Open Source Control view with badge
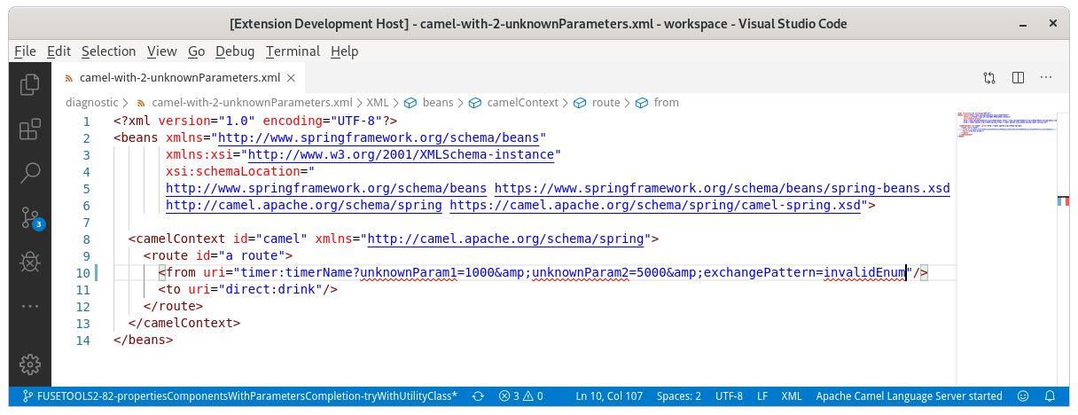This screenshot has width=1078, height=415. pos(29,216)
